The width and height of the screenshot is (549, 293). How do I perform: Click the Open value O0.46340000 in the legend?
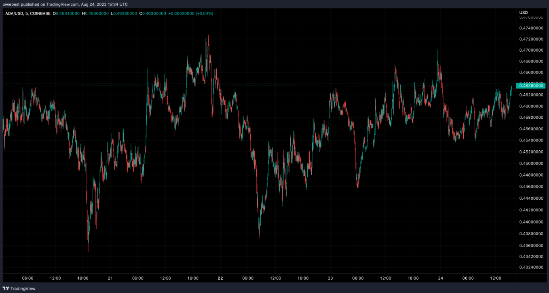coord(66,13)
